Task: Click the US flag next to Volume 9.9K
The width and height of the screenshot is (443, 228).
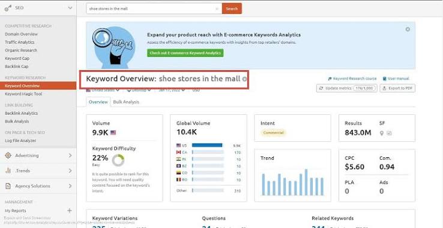Action: [x=113, y=132]
